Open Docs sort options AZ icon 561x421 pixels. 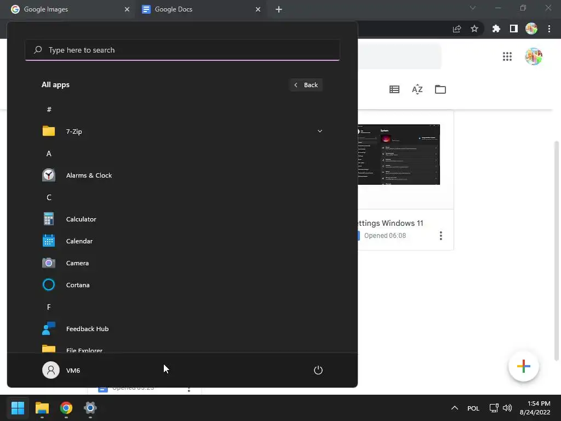click(x=417, y=89)
